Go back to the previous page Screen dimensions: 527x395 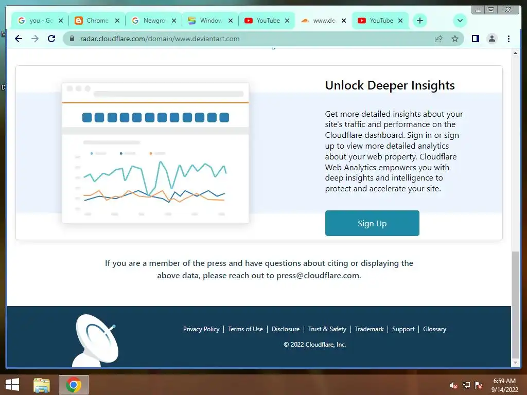click(19, 39)
